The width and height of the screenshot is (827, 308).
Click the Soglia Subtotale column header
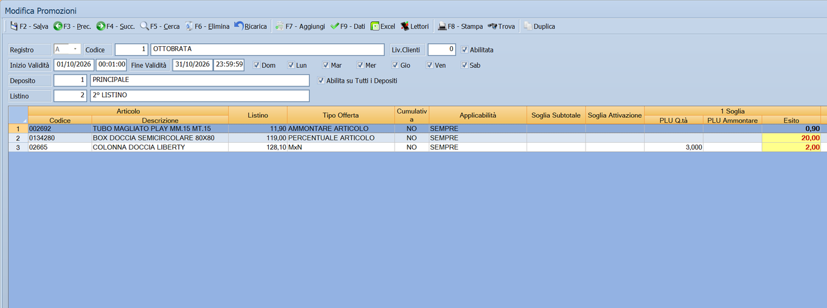(556, 115)
